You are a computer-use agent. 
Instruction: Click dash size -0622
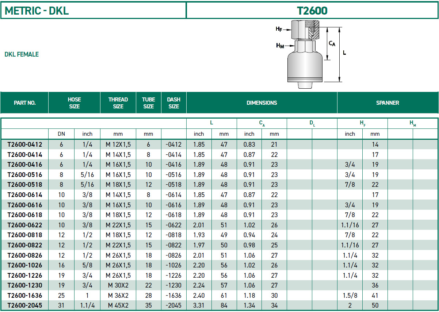(x=173, y=225)
